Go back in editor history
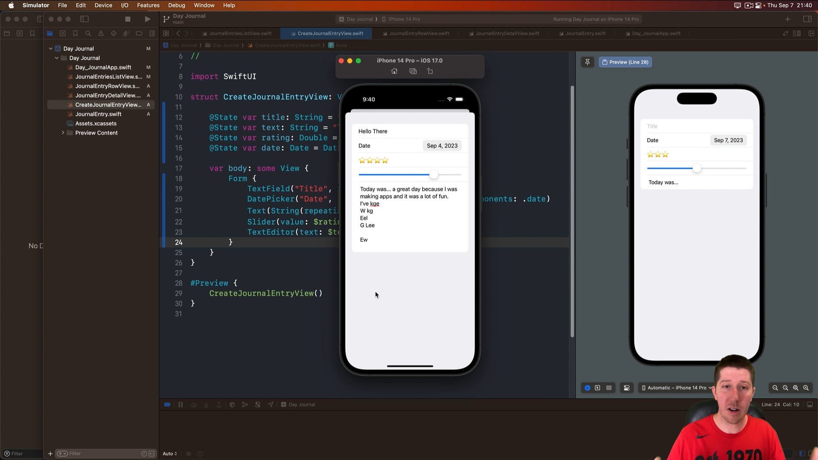 [178, 33]
